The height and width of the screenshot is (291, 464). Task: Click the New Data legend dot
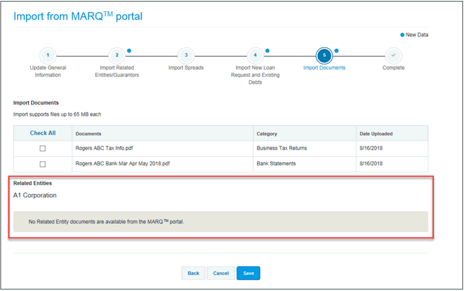tap(402, 35)
